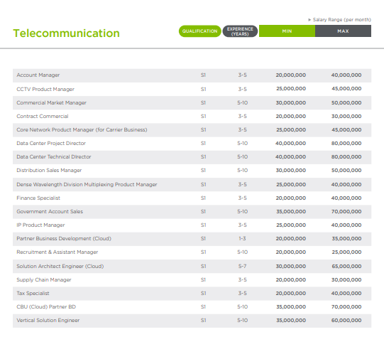Select Supply Chain Manager row title
Screen dimensions: 384x337
tap(44, 279)
